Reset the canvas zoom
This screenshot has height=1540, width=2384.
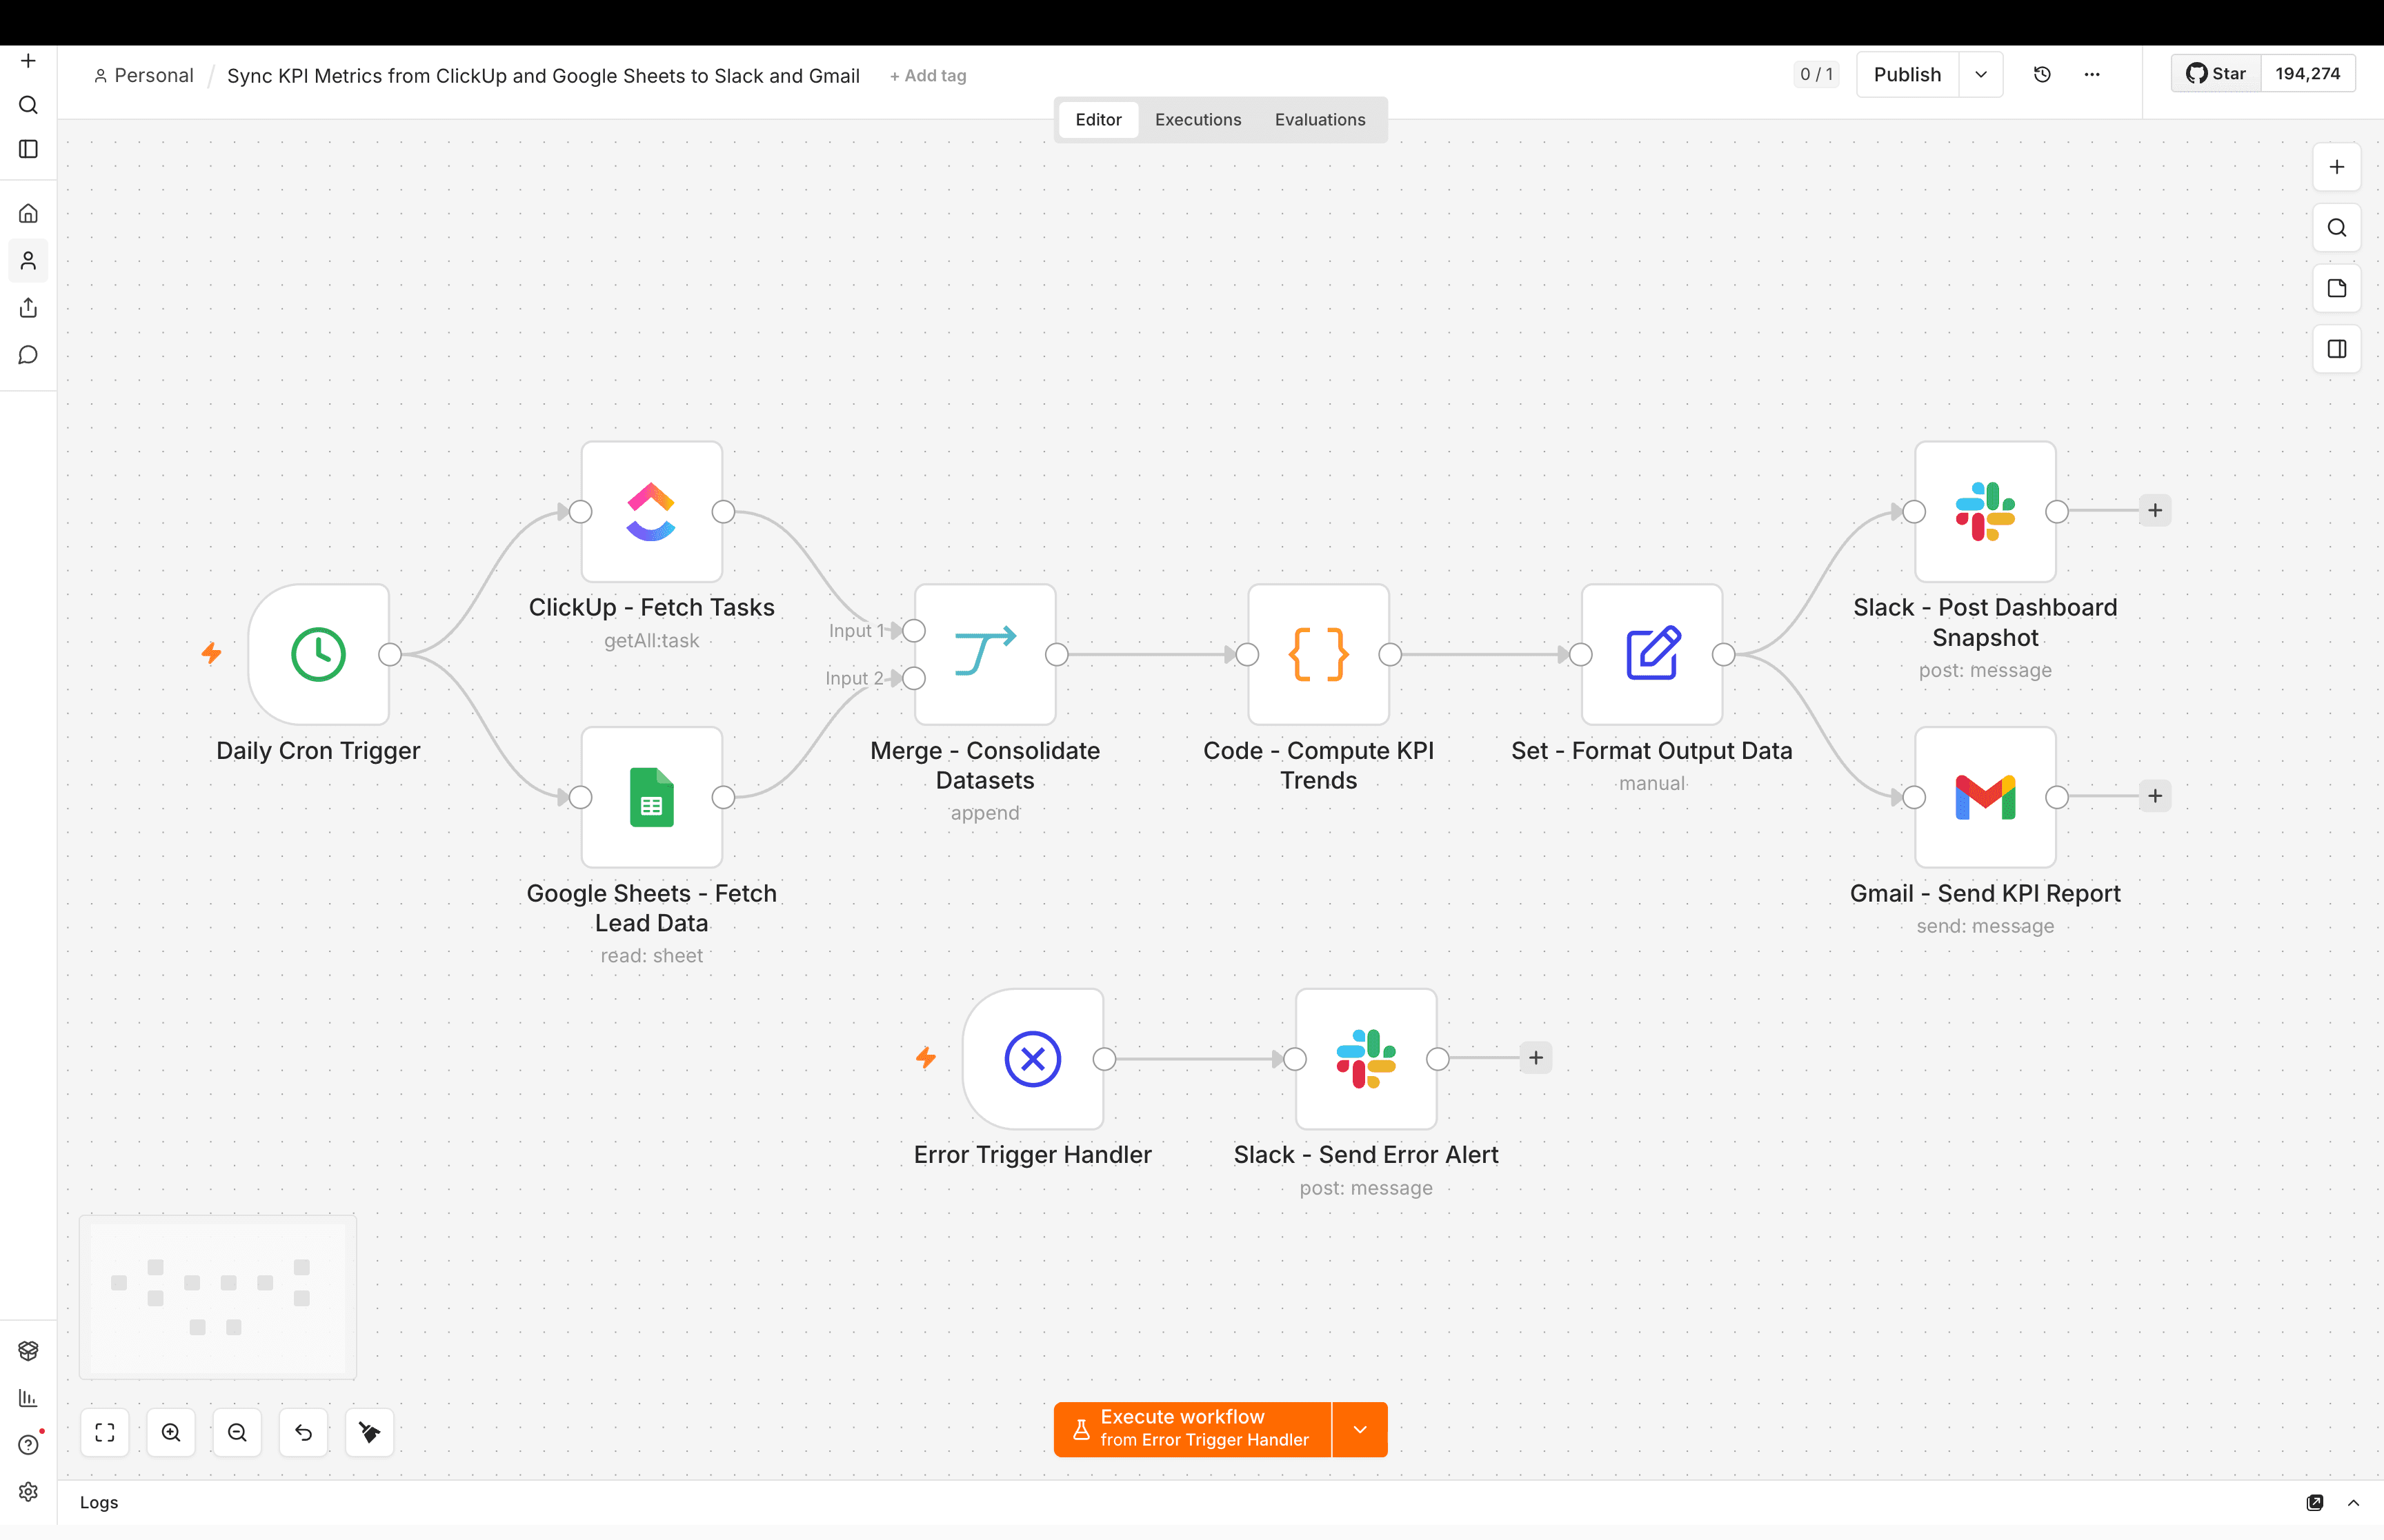pos(303,1432)
